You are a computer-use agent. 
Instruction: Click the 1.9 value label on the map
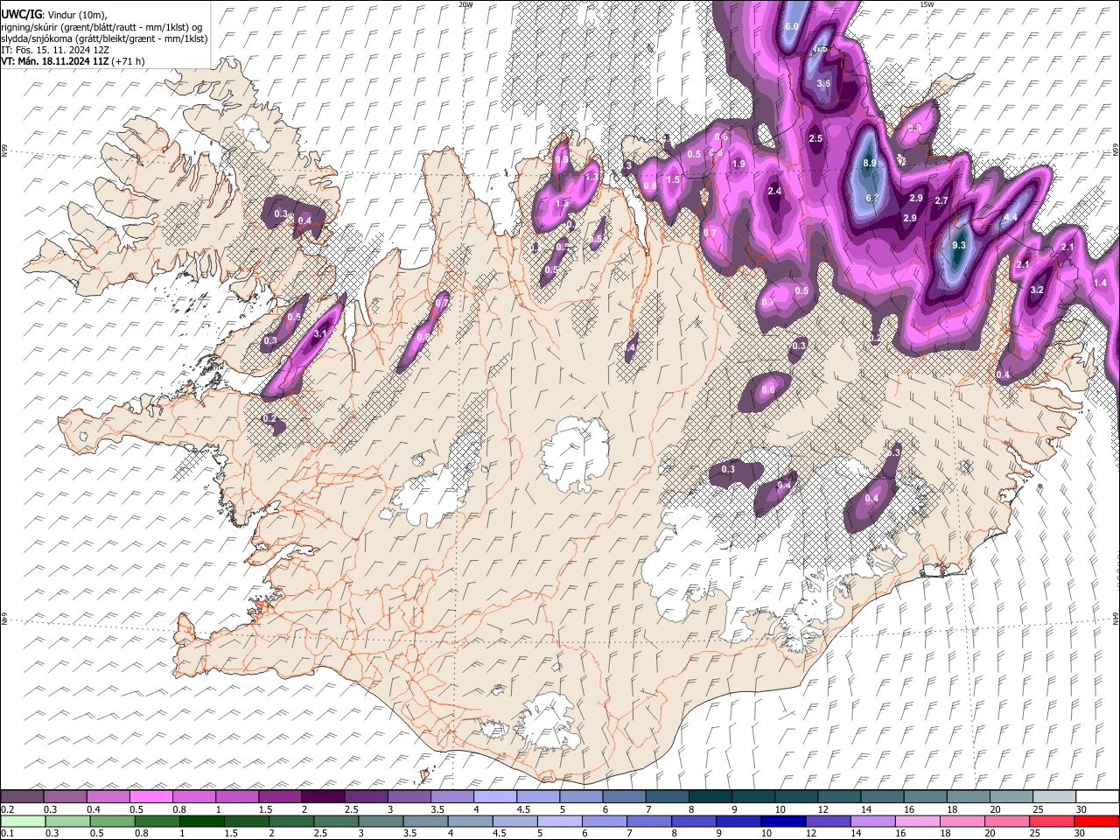(738, 164)
